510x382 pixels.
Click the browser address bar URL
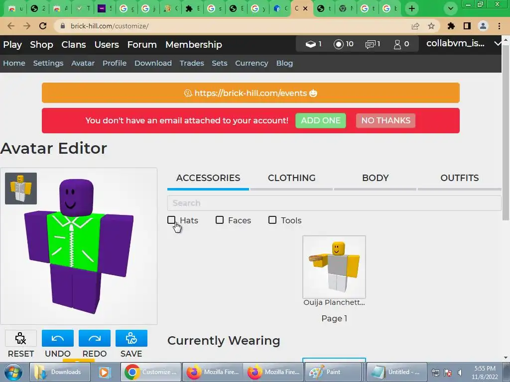click(x=110, y=26)
